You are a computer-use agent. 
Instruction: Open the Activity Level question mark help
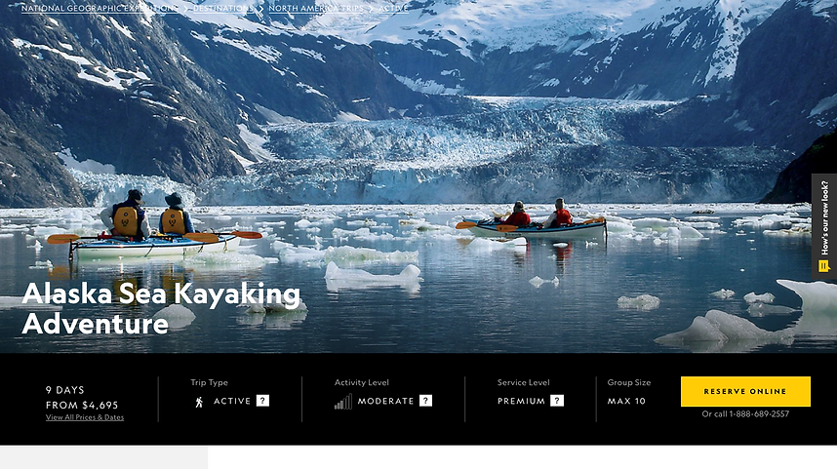(425, 401)
